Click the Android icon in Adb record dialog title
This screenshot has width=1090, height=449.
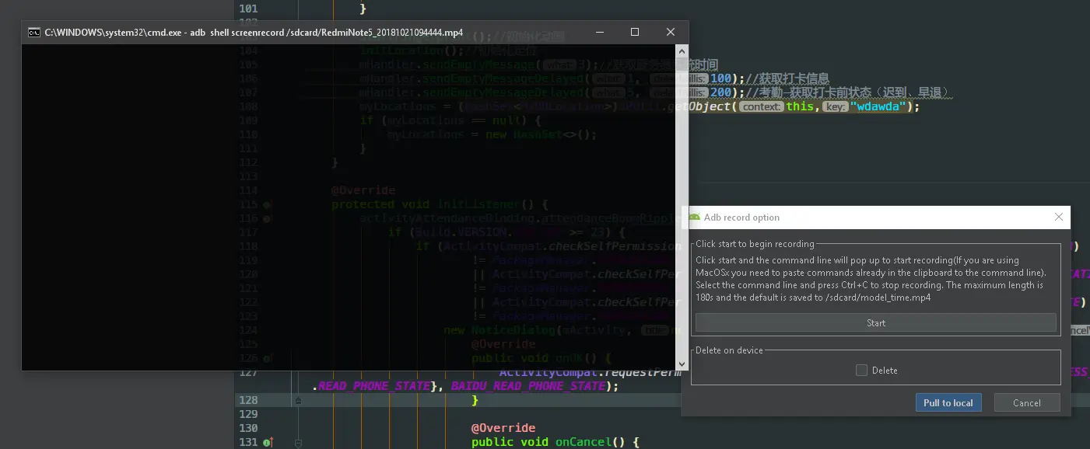694,218
